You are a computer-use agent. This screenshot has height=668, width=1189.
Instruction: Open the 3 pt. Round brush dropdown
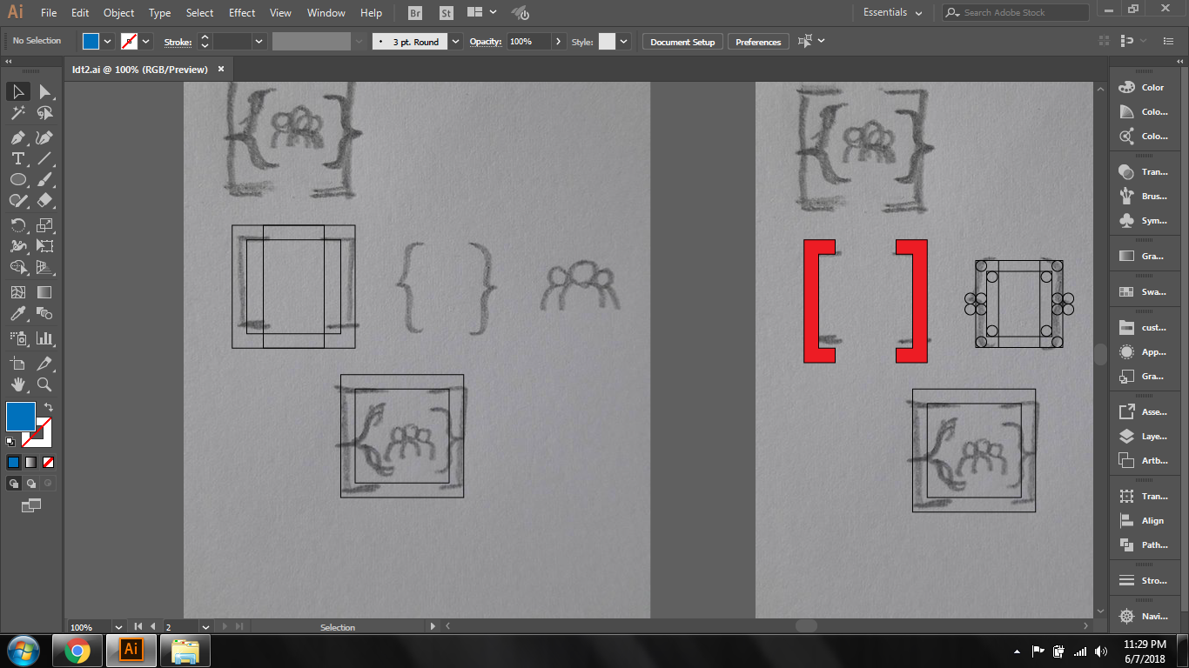455,41
